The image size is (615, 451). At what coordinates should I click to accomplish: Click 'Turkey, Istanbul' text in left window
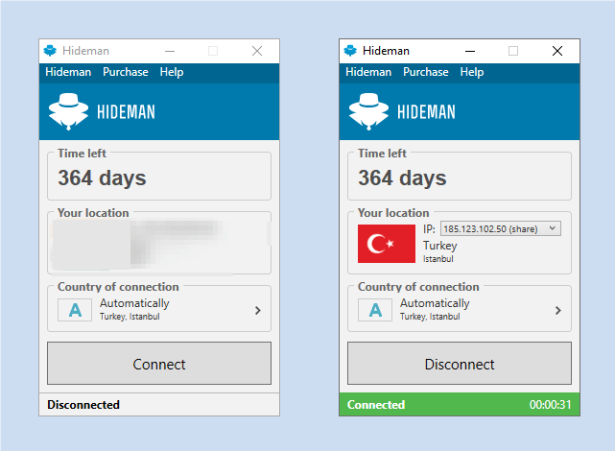tap(130, 317)
